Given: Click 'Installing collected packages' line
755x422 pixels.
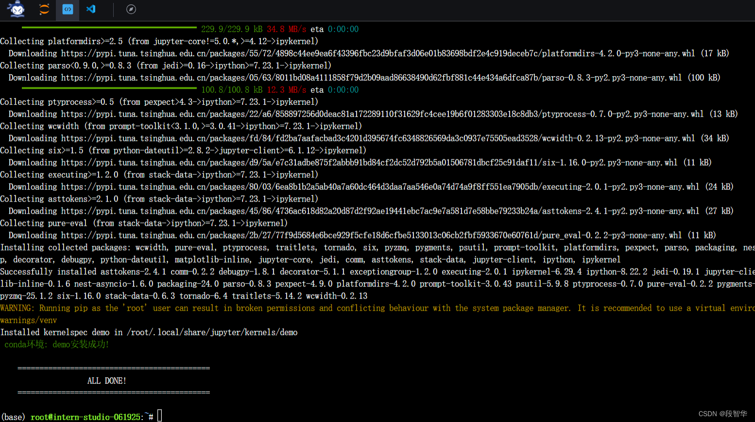Looking at the screenshot, I should 377,248.
